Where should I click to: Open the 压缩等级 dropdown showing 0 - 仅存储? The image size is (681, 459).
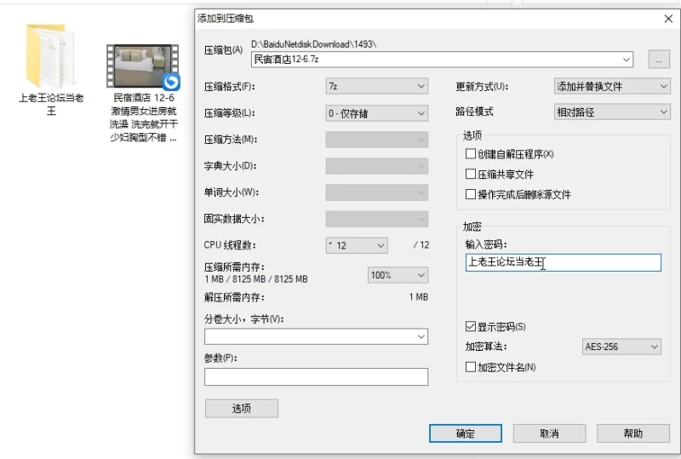tap(376, 113)
